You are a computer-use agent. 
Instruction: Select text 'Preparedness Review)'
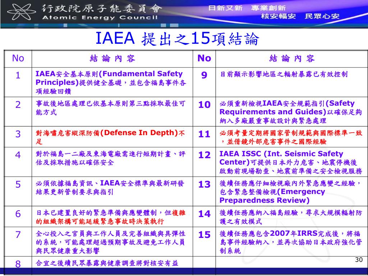[264, 200]
